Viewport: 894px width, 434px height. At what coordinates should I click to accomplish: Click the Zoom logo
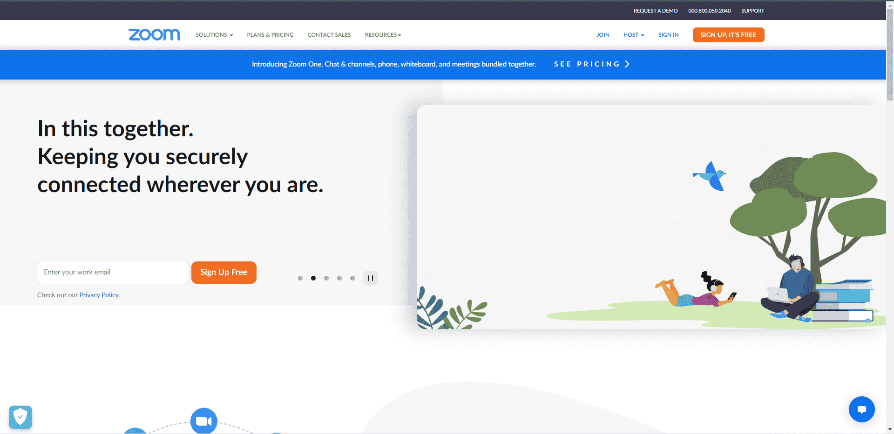click(154, 35)
